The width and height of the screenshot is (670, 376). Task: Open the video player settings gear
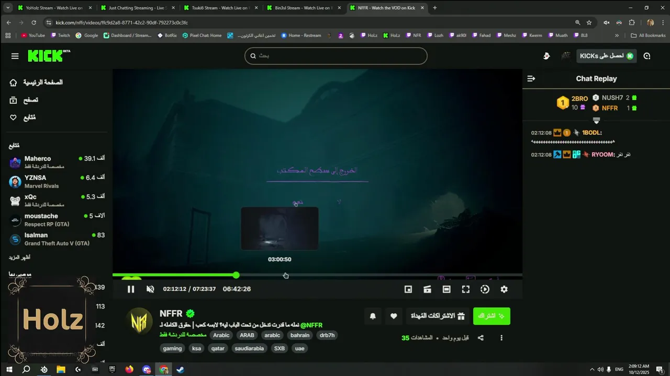[x=504, y=289]
